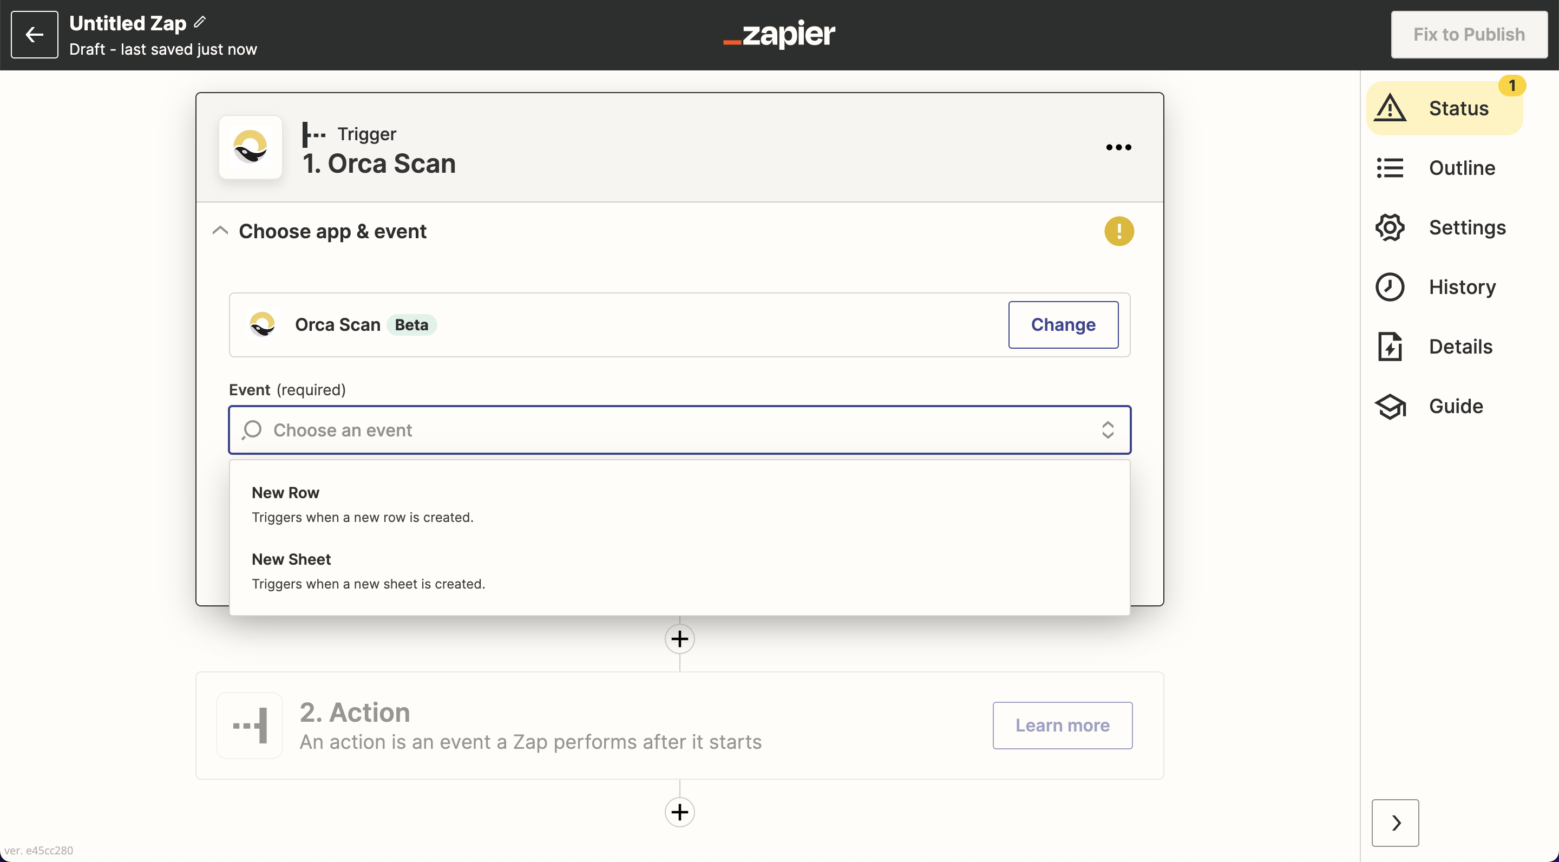This screenshot has height=862, width=1559.
Task: Click the Orca Scan app icon
Action: (x=251, y=147)
